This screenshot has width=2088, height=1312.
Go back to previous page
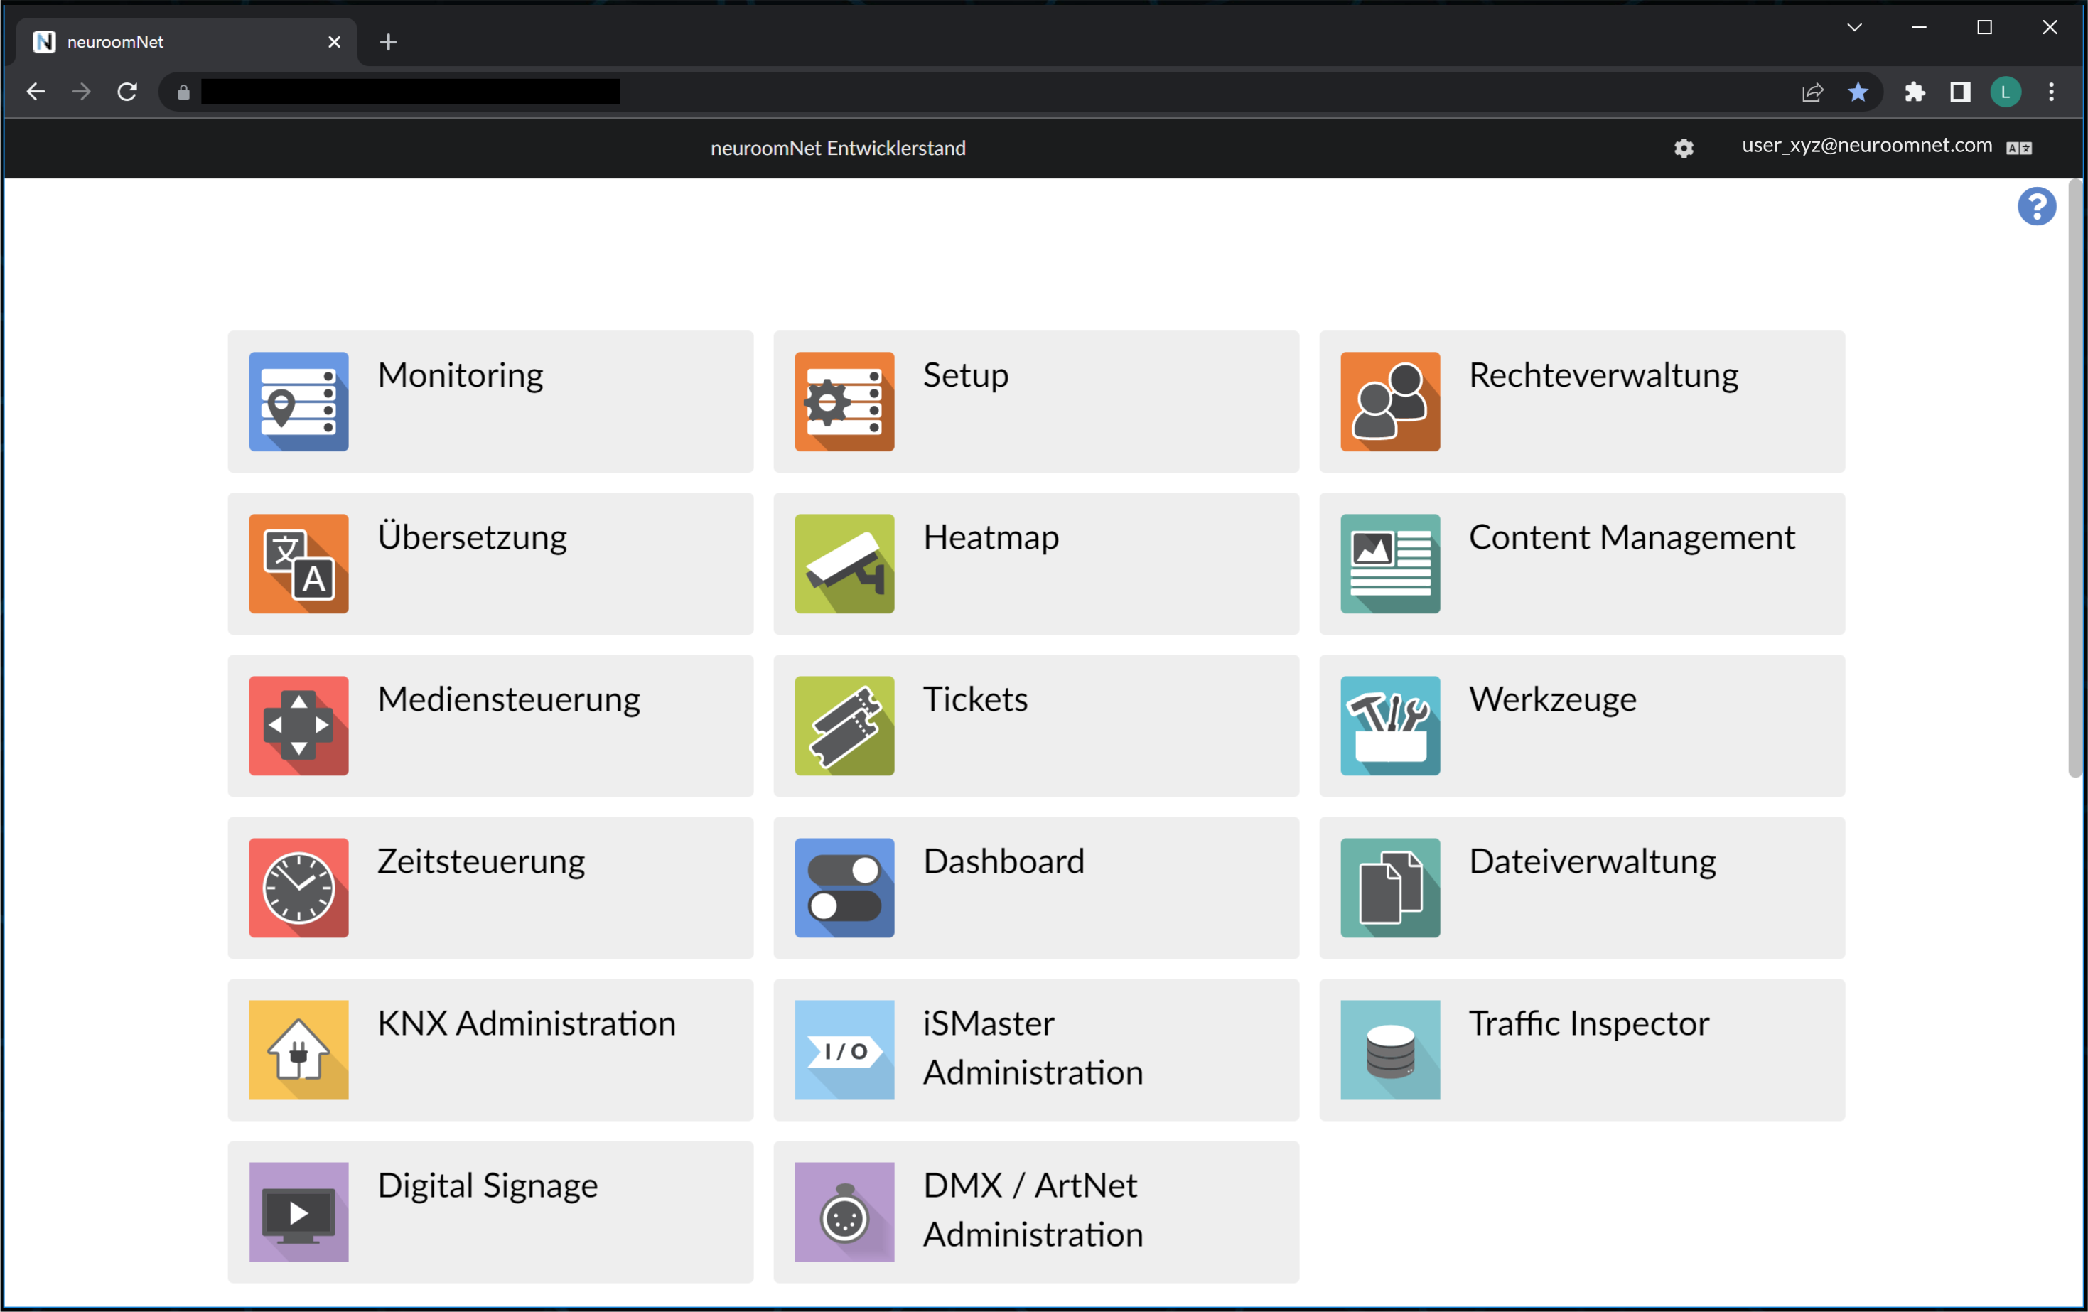[x=36, y=92]
